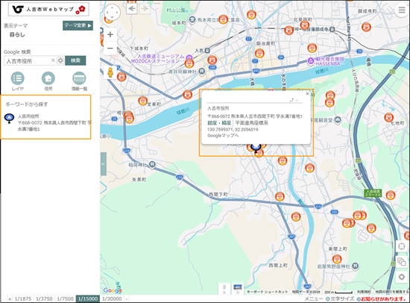Click the 人吉市Webマップ logo
410x303 pixels.
[48, 10]
